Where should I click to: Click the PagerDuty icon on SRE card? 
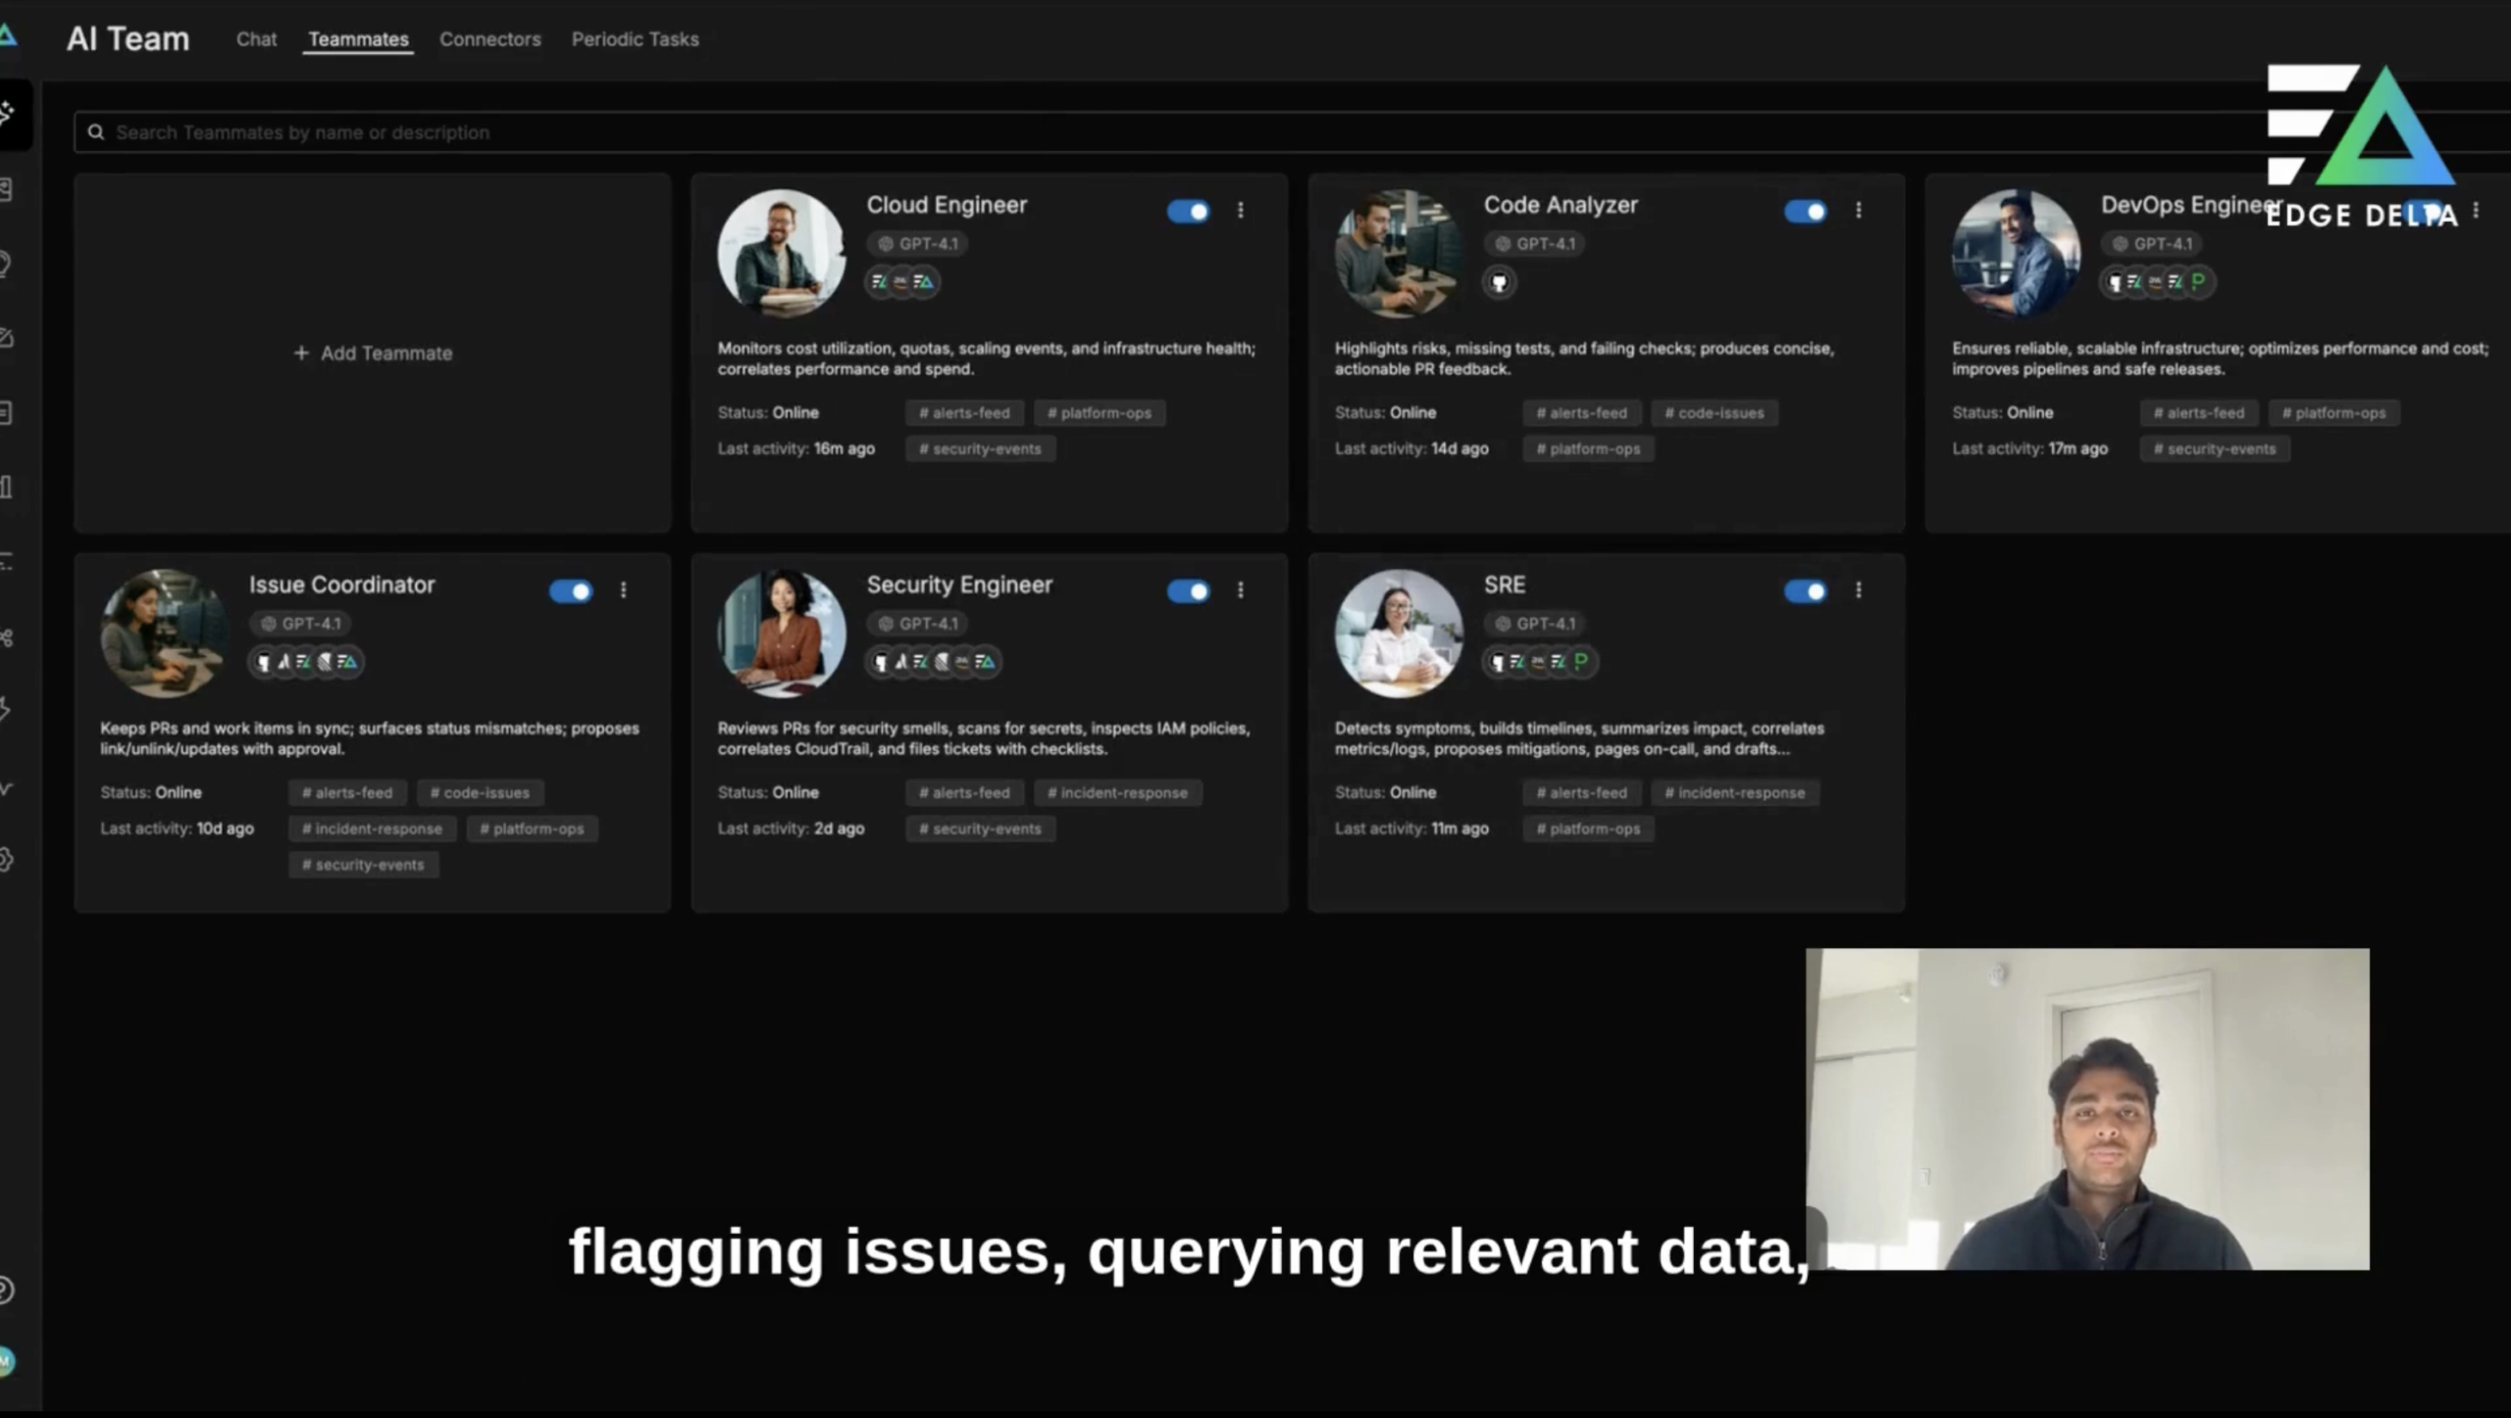click(1580, 662)
